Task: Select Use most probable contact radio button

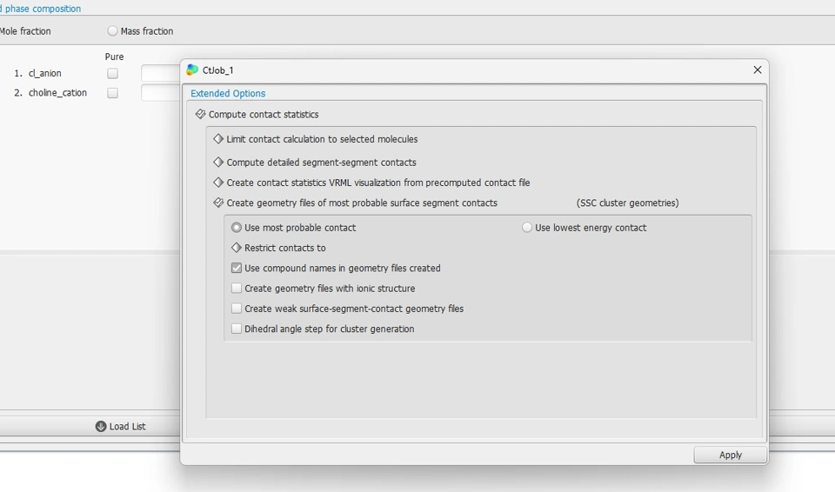Action: coord(237,228)
